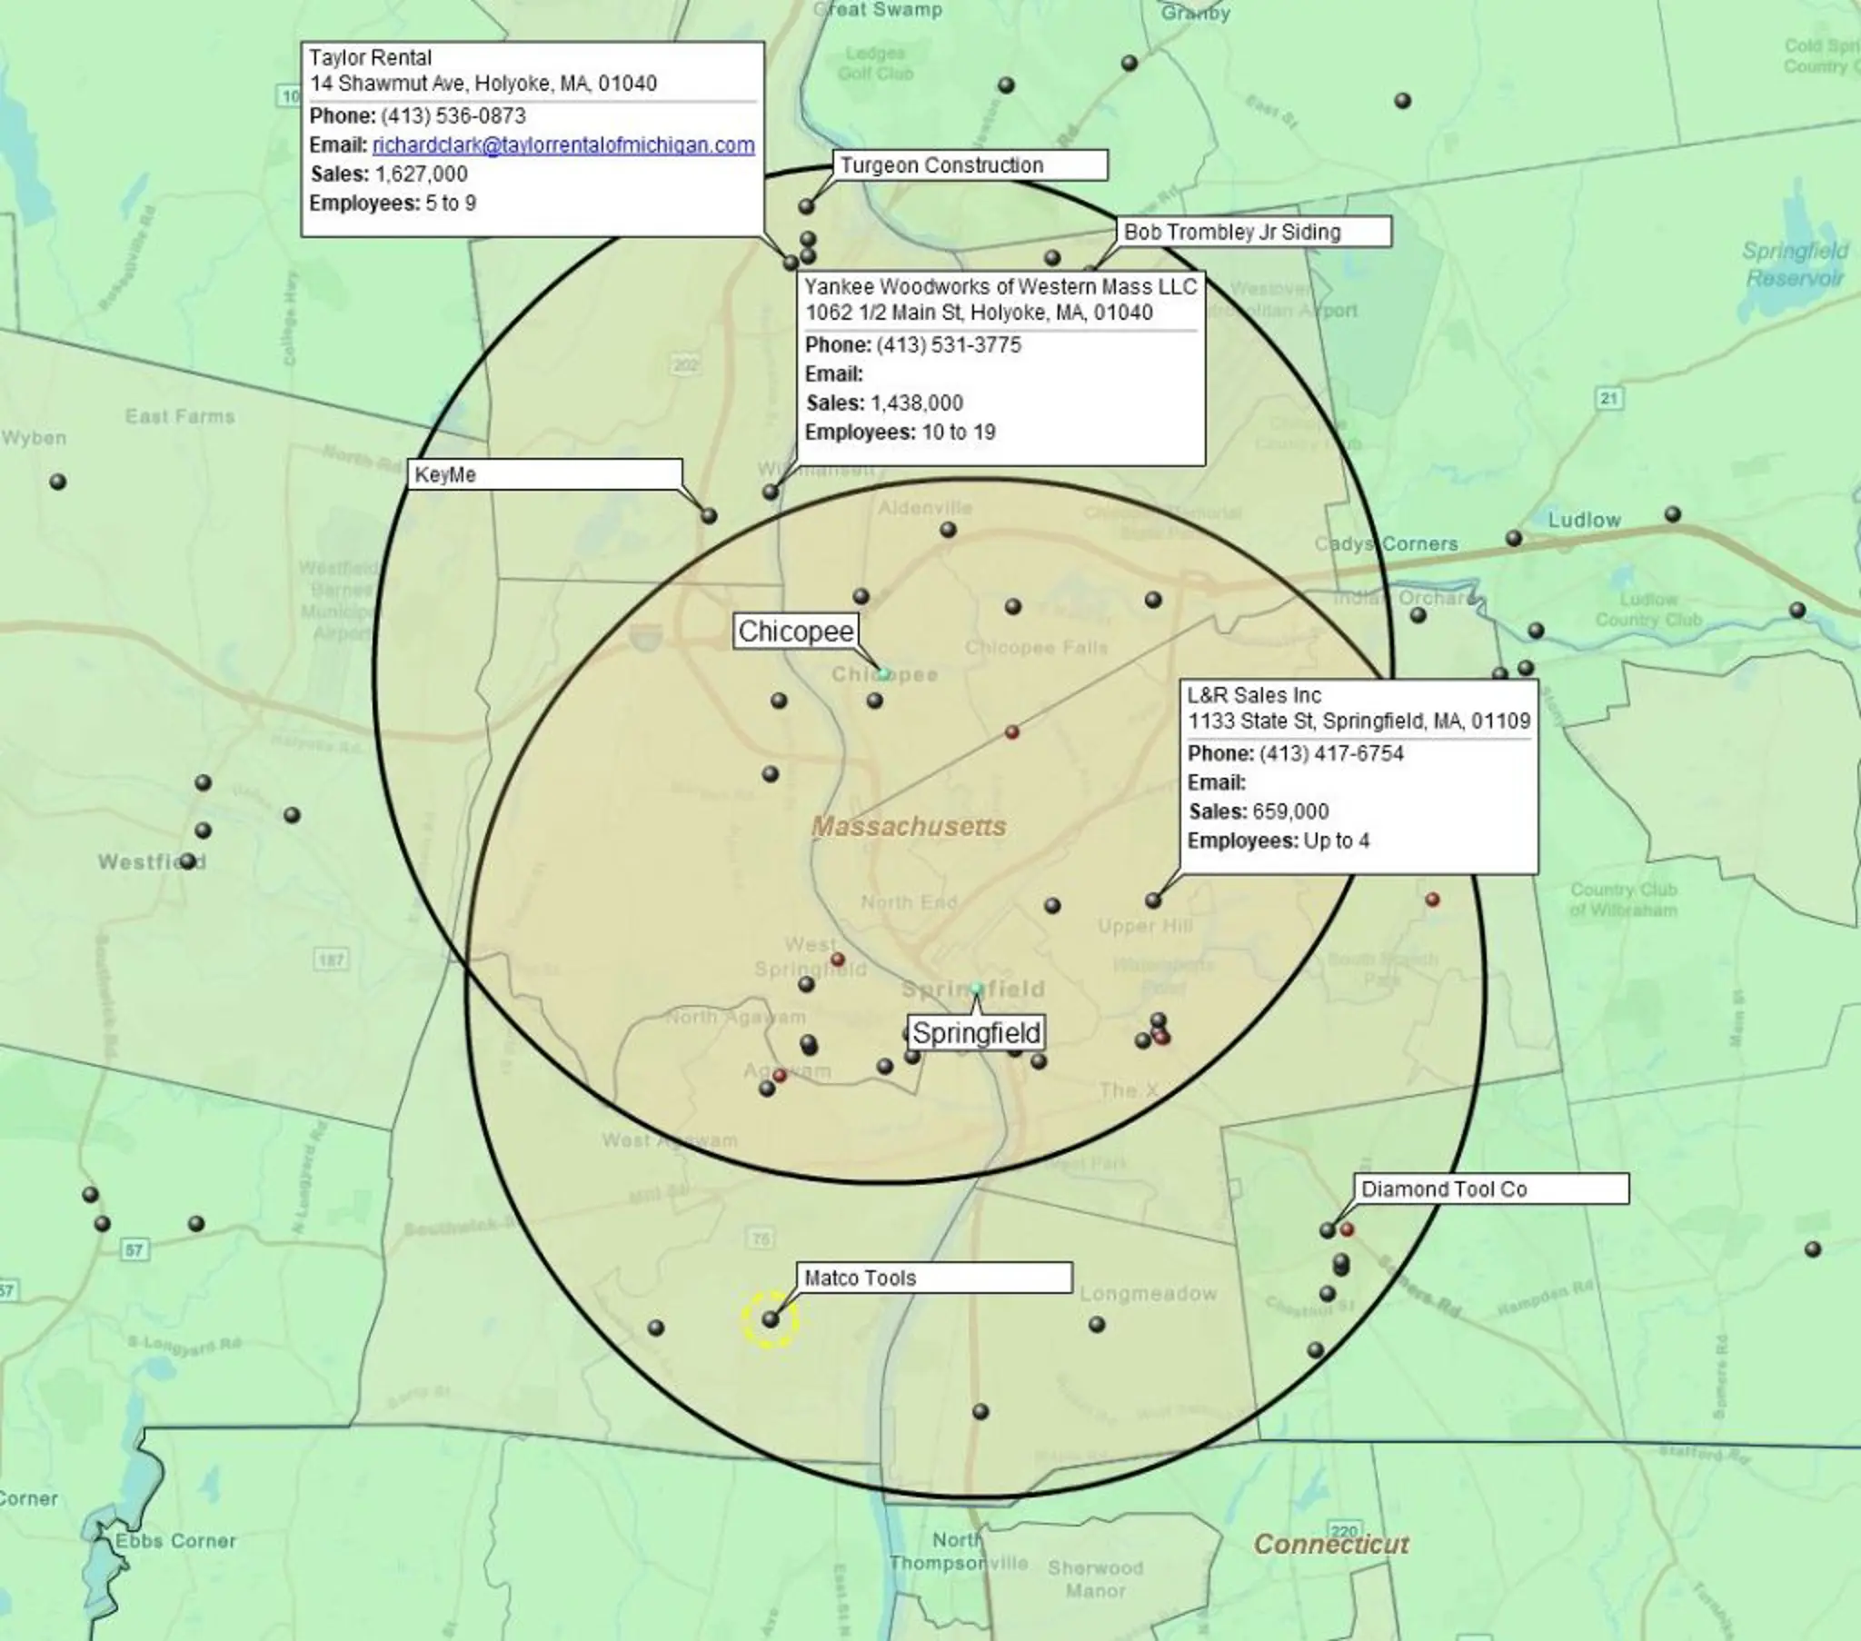
Task: Click Yankee Woodworks sales value 1,438,000
Action: coord(917,403)
